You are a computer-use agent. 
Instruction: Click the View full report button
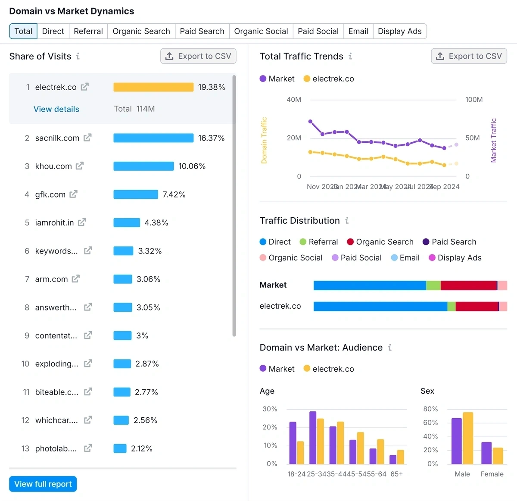point(43,484)
